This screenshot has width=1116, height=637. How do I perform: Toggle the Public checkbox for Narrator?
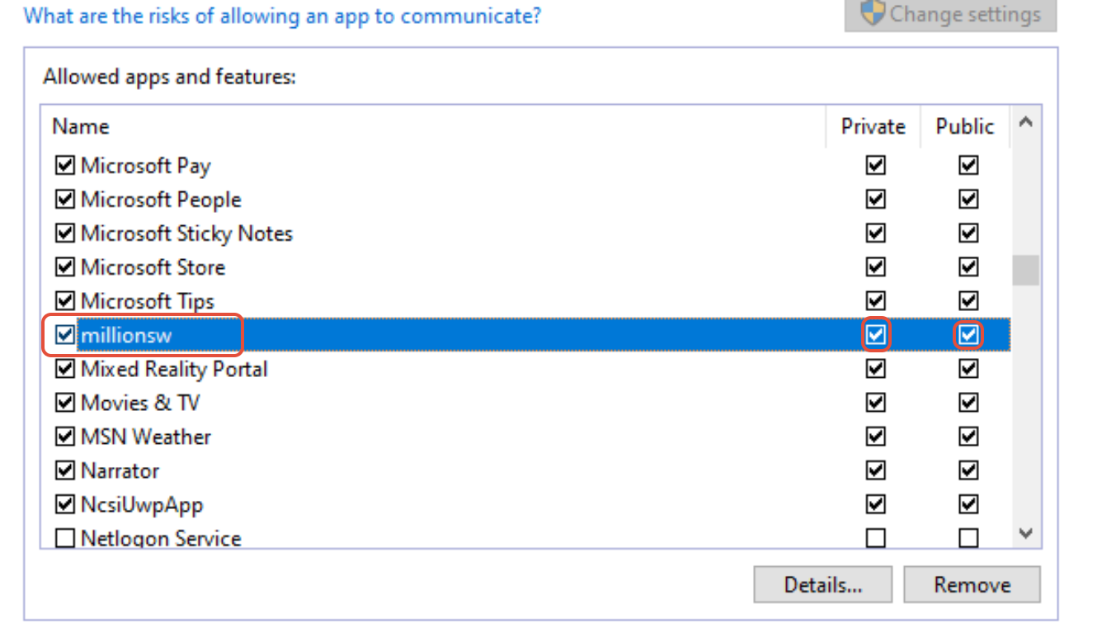(x=968, y=470)
